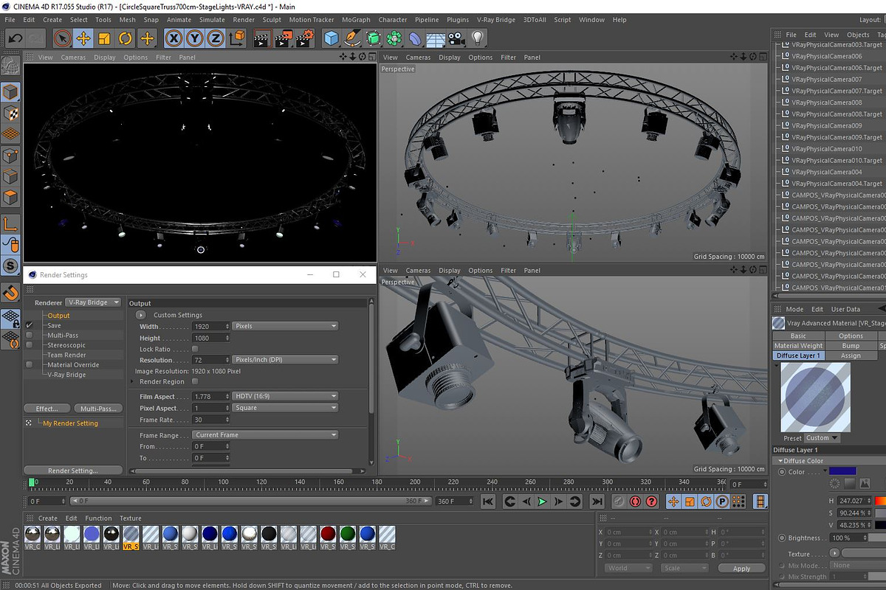
Task: Click the Effect... button
Action: coord(47,409)
